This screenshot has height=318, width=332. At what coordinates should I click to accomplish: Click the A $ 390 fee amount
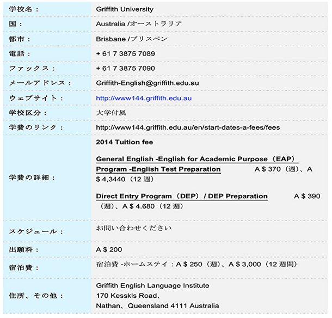[307, 196]
